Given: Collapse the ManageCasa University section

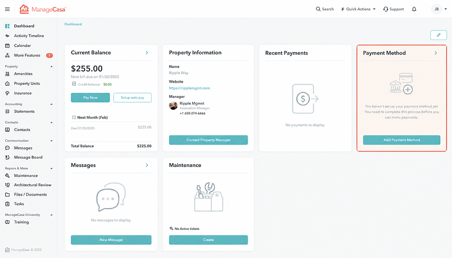Looking at the screenshot, I should [x=52, y=215].
